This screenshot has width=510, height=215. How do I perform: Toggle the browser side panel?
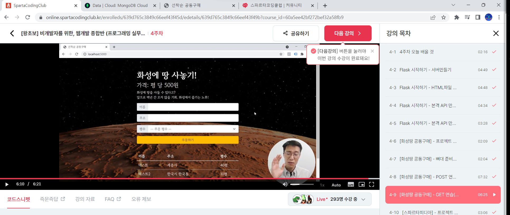pos(478,17)
